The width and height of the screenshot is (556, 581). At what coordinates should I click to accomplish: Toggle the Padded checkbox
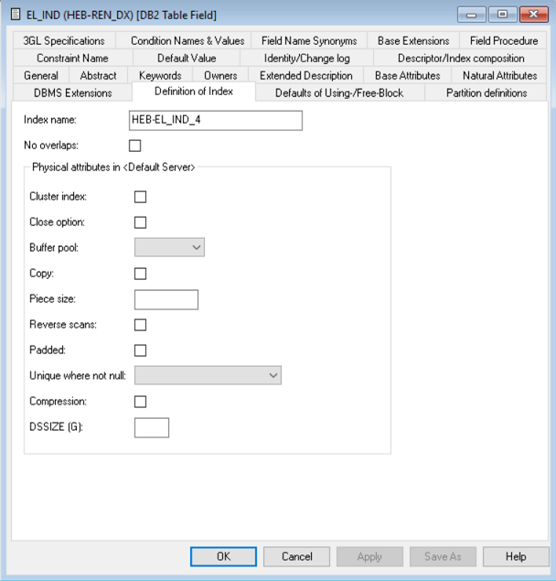(x=141, y=350)
